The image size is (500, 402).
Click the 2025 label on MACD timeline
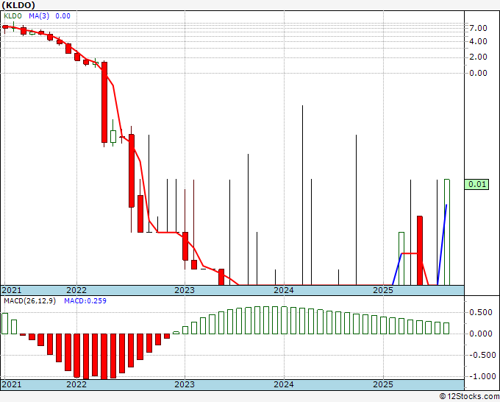tap(383, 384)
